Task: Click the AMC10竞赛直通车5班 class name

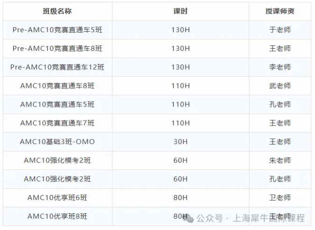Action: [57, 105]
